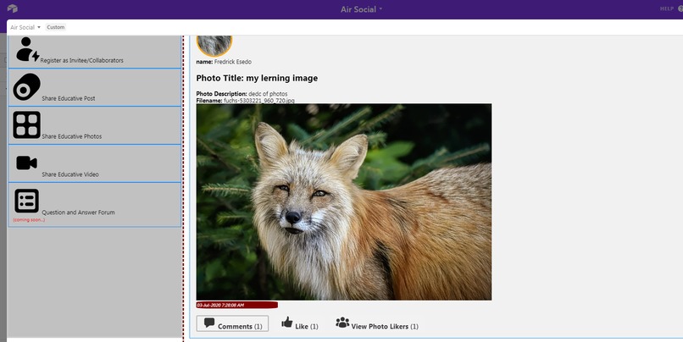Click the Photo Title heading

pos(257,79)
